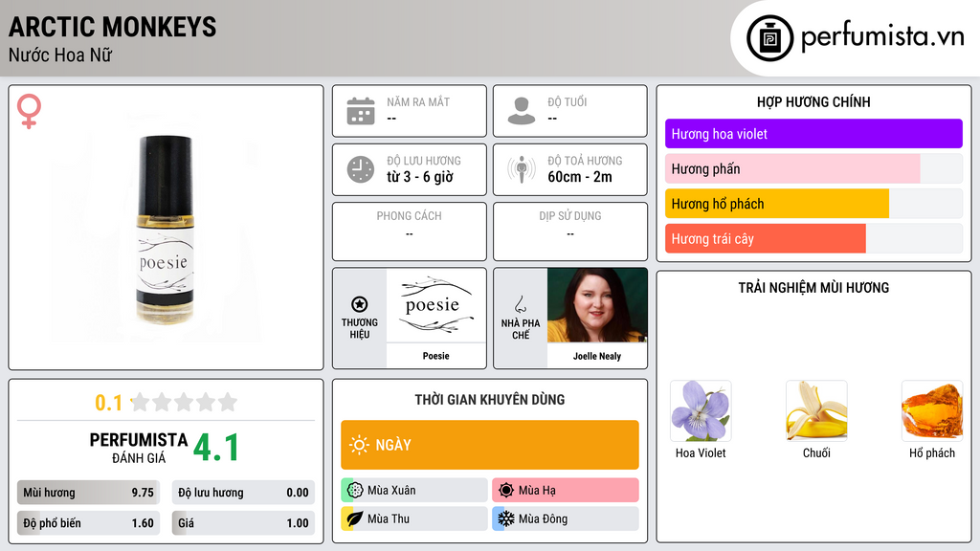
Task: Select the Mùa Hạ season tag
Action: point(566,491)
